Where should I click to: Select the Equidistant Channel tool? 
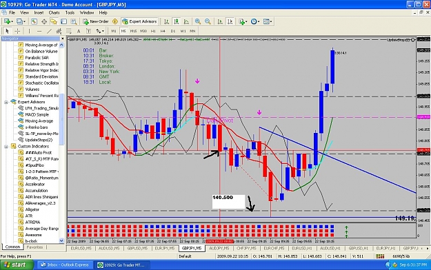pyautogui.click(x=59, y=31)
